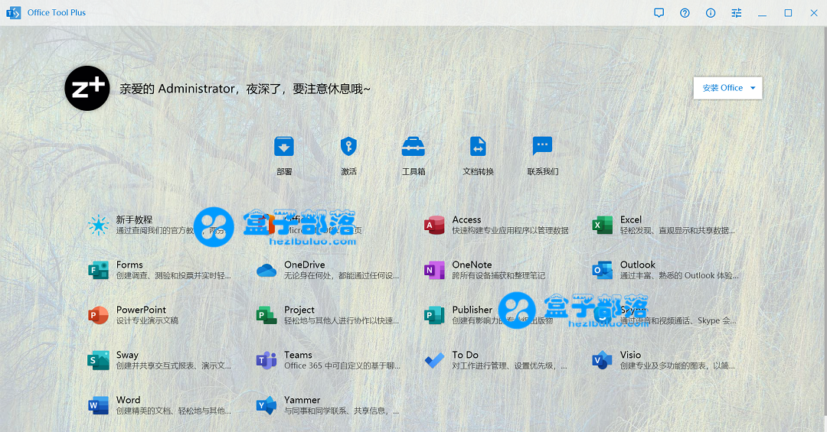The height and width of the screenshot is (432, 827).
Task: Open the 部署 (Deploy) icon
Action: tap(284, 147)
